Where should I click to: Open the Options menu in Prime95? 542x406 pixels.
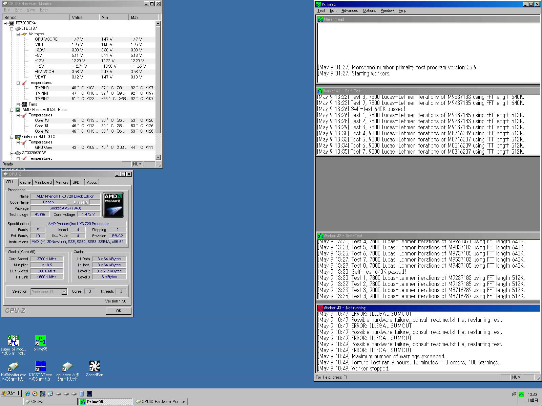[369, 10]
